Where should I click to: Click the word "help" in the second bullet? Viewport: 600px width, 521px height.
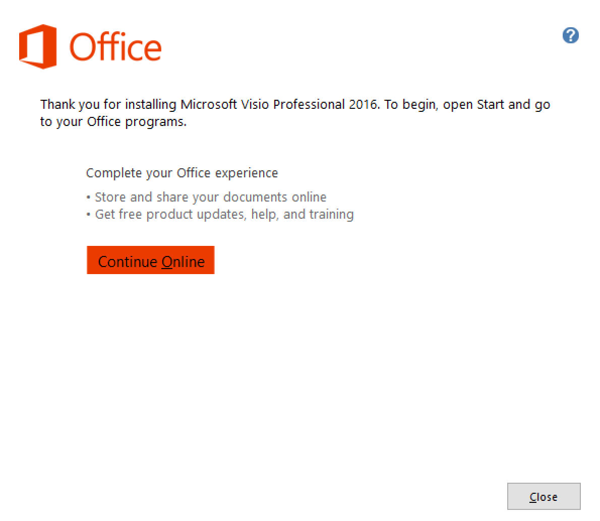point(264,214)
